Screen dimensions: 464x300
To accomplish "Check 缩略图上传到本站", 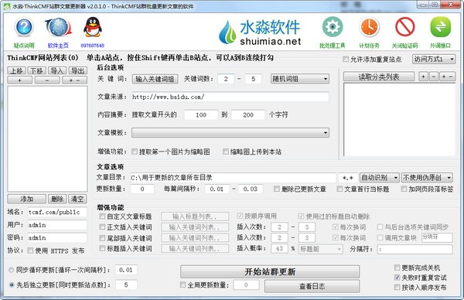I will coord(226,152).
